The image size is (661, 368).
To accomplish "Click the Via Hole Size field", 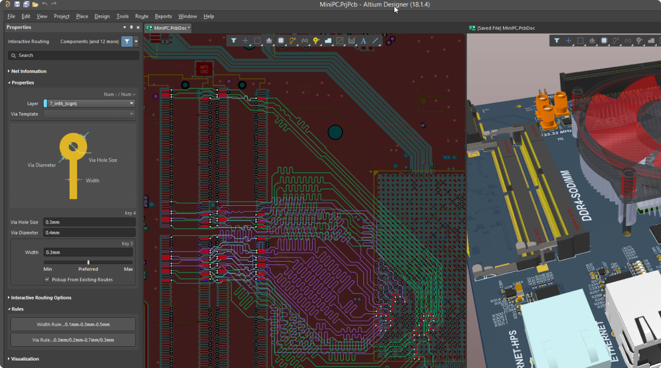I will (89, 222).
